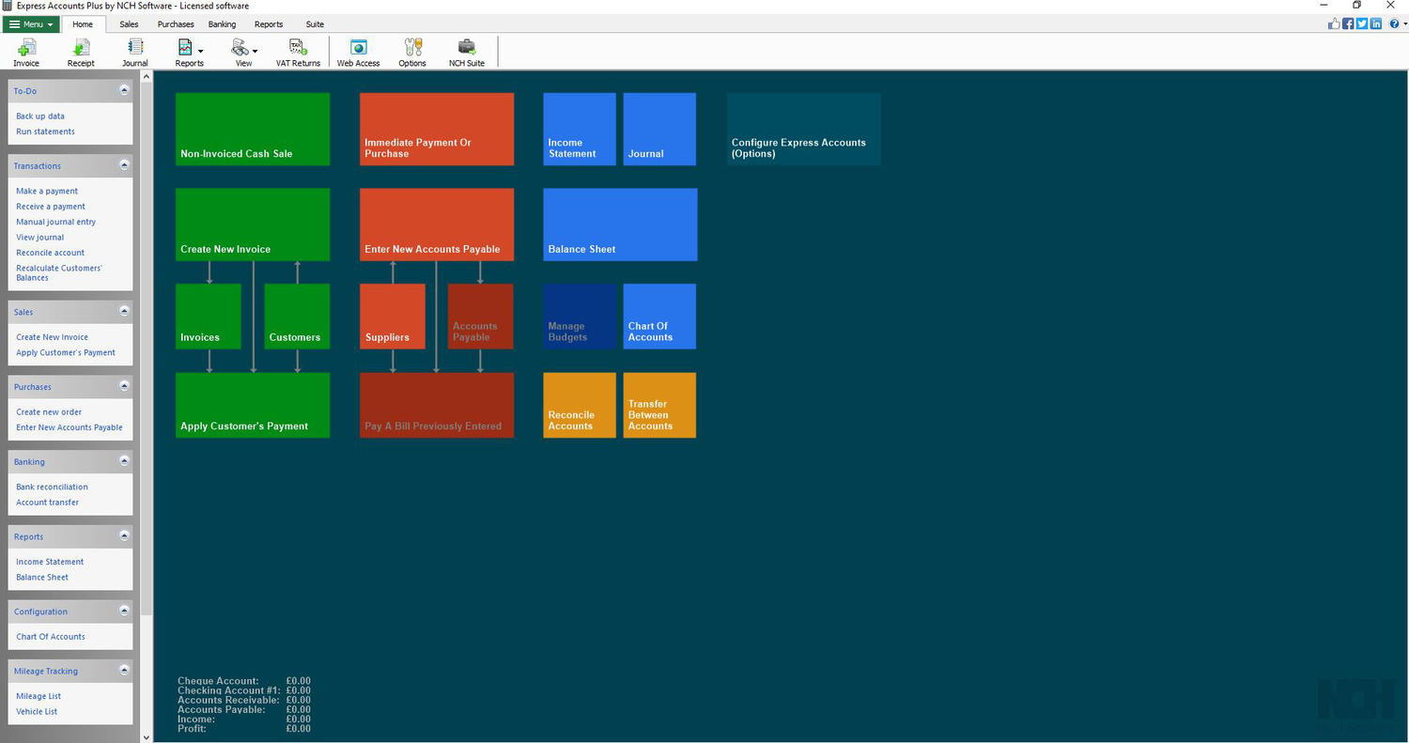
Task: Open the green Menu dropdown button
Action: pos(32,24)
